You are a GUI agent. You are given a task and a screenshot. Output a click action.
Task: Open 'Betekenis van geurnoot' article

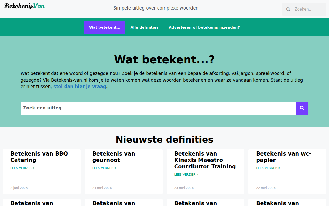[114, 157]
